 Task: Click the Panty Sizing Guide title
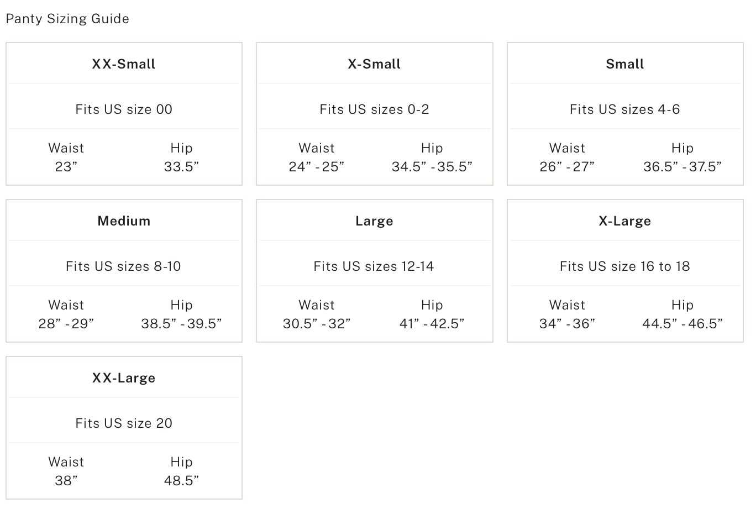[67, 19]
